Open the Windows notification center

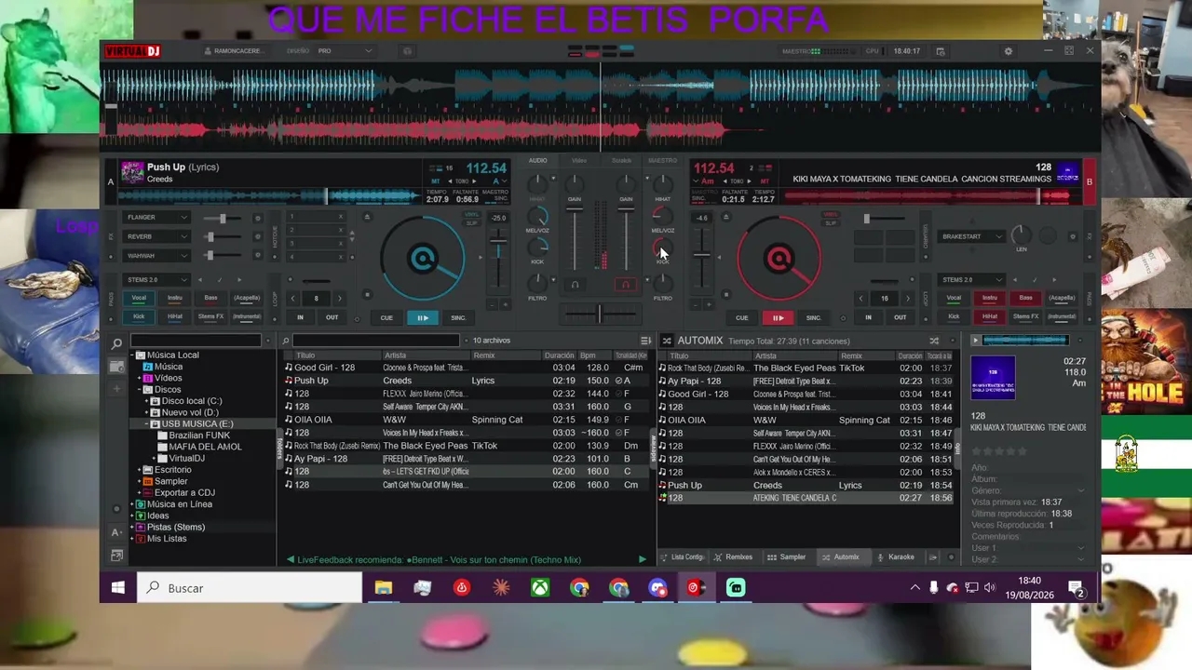tap(1076, 588)
